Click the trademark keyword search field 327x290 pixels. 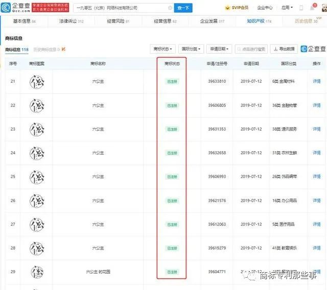point(251,49)
